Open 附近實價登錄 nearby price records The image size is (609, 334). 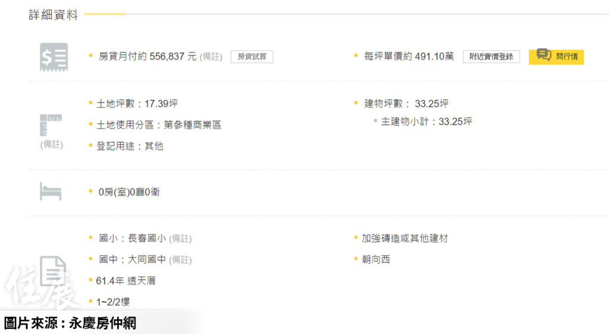(x=491, y=57)
